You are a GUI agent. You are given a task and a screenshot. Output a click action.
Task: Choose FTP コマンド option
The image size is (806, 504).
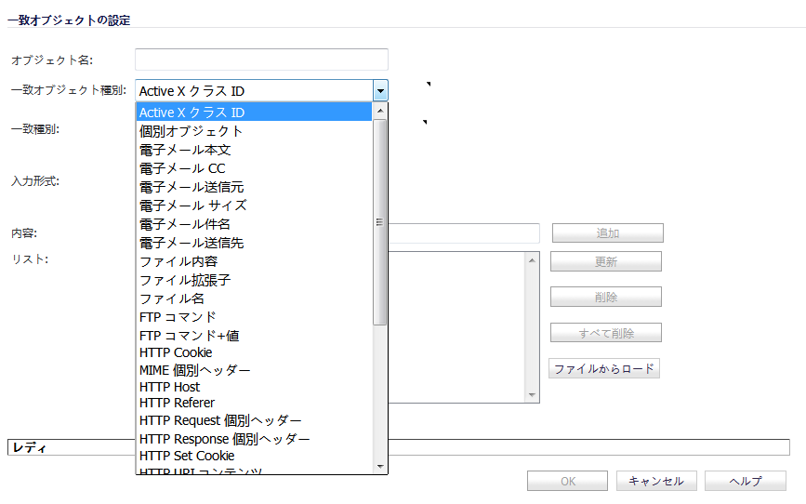[254, 317]
